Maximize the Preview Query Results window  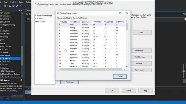pos(120,13)
